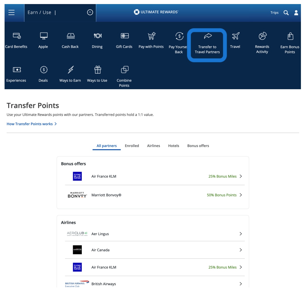Click British Airways Executive Club logo
This screenshot has width=306, height=295.
coord(77,284)
